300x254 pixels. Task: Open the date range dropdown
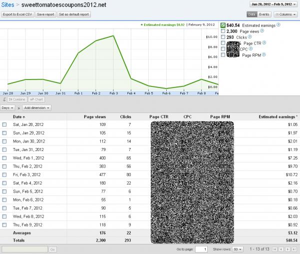(x=274, y=4)
